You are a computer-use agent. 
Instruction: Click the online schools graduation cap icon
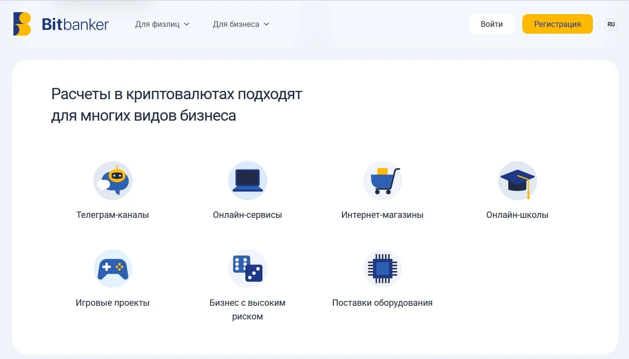click(x=518, y=181)
